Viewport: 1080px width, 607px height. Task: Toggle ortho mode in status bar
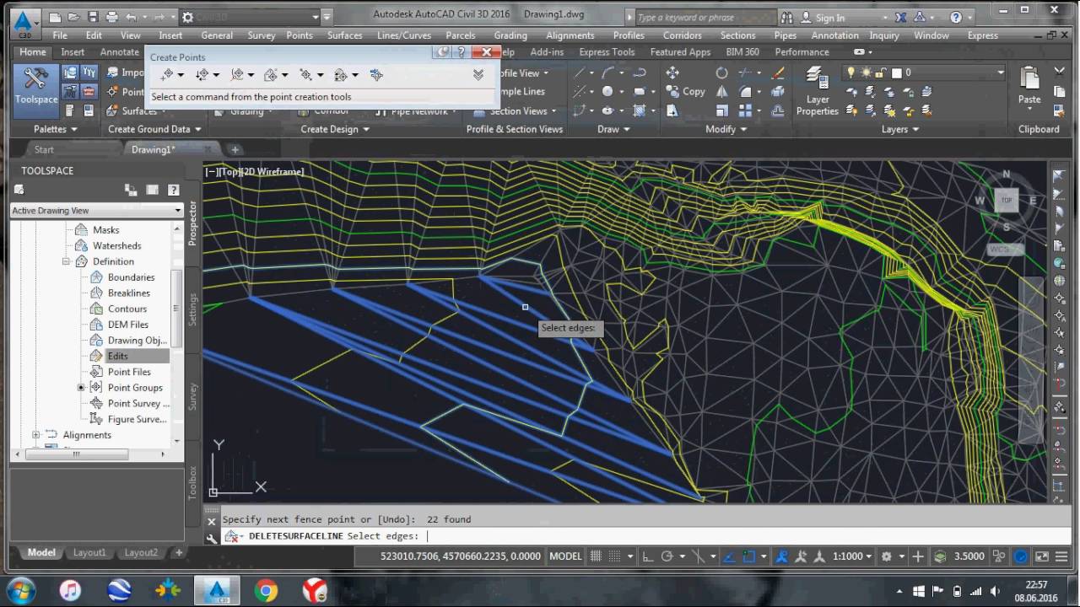647,556
